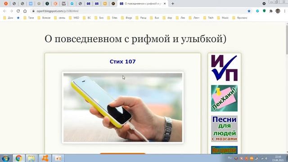The height and width of the screenshot is (162, 288).
Task: Open the 'Tech' bookmark folder
Action: (208, 18)
